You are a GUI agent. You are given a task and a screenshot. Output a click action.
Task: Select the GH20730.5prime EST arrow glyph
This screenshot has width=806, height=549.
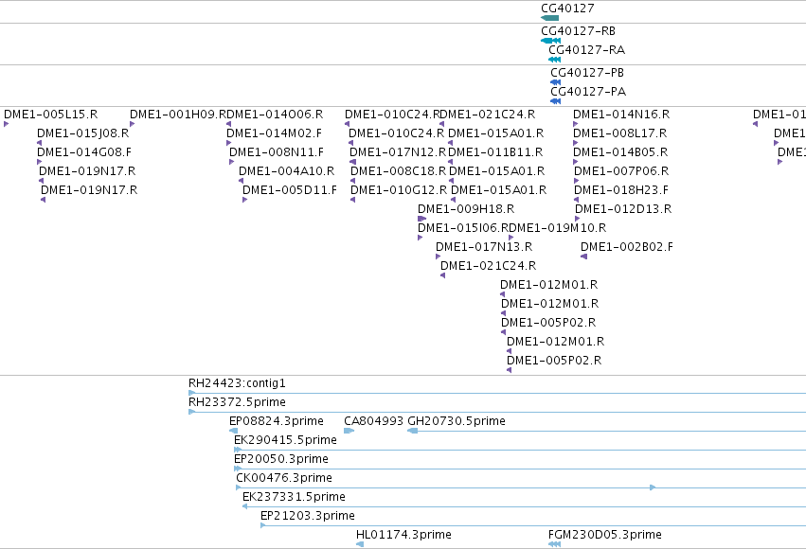tap(412, 431)
